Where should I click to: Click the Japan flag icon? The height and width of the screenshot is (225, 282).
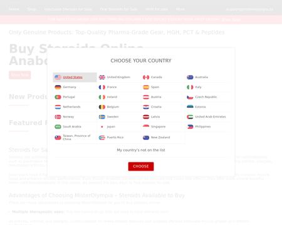pyautogui.click(x=102, y=127)
